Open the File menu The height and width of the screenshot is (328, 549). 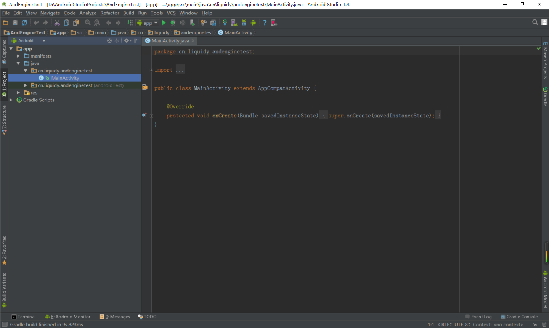click(6, 13)
